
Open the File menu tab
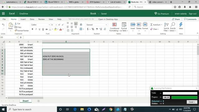click(x=4, y=19)
